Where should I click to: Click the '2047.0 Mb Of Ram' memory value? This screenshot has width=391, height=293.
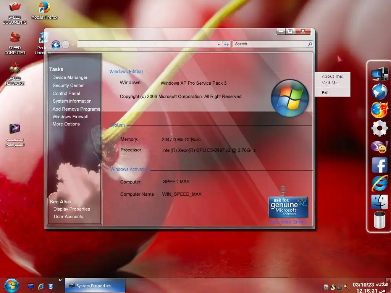pos(181,140)
